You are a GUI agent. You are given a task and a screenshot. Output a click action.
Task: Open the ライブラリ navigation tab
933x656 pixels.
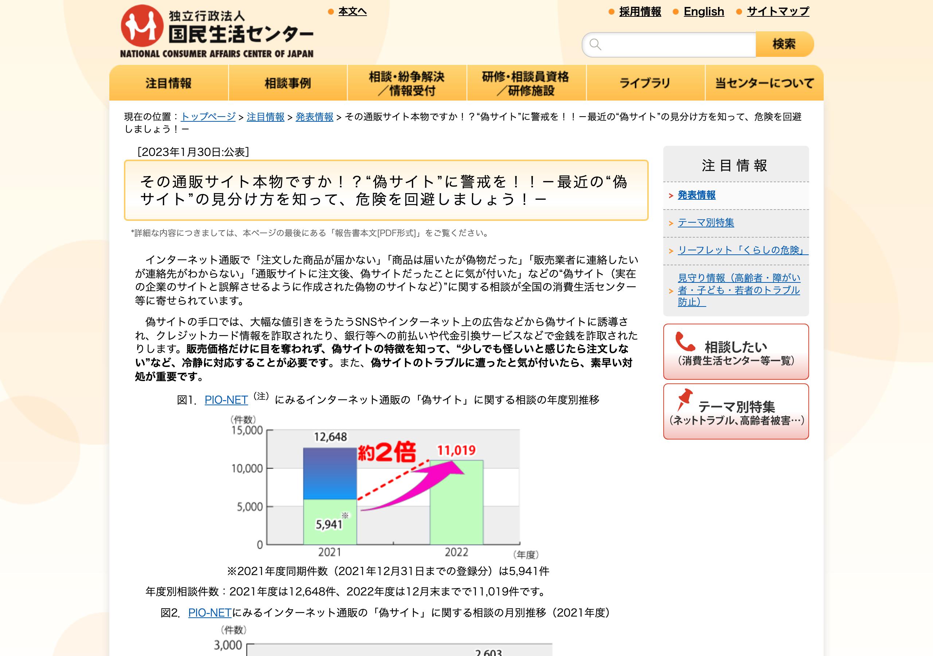pyautogui.click(x=645, y=83)
